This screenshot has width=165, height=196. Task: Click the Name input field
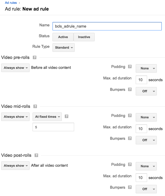(x=107, y=26)
